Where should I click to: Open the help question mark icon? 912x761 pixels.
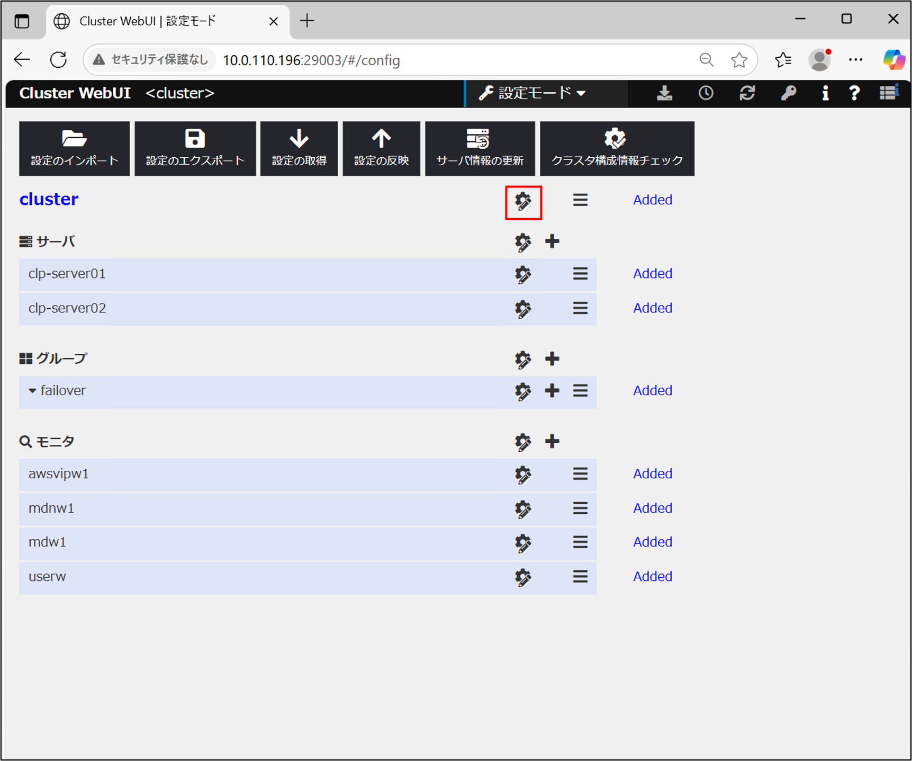click(854, 94)
